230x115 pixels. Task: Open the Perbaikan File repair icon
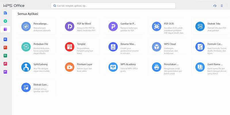pos(26,47)
